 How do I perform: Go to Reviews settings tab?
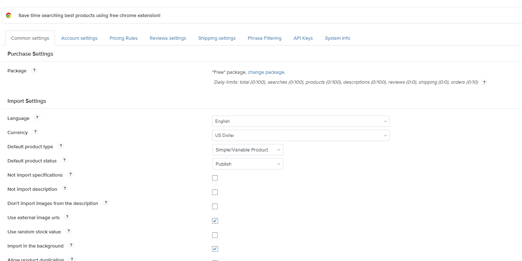point(168,38)
